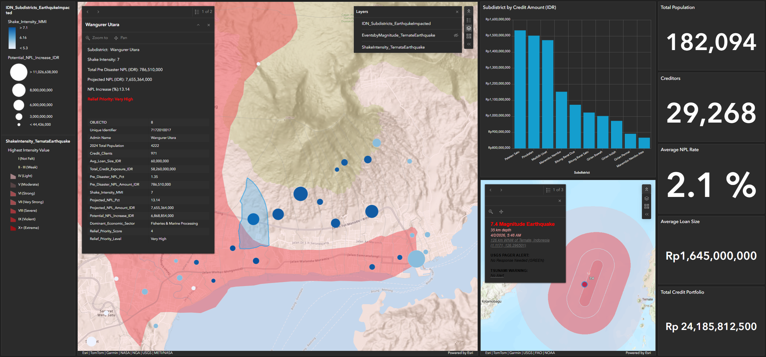Click largest NPL increase circle symbol in legend
The width and height of the screenshot is (766, 357).
[x=19, y=72]
